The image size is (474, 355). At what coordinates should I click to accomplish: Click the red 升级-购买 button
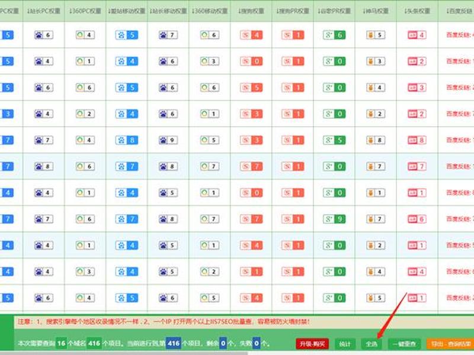312,344
